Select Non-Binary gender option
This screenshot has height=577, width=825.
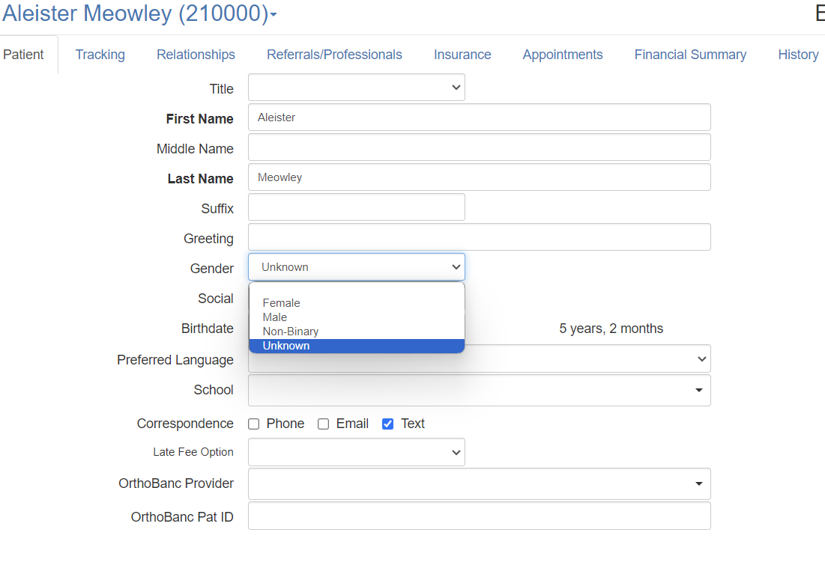[x=291, y=332]
